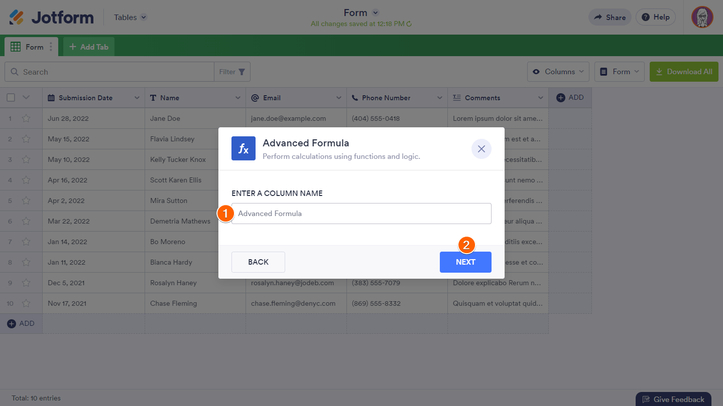Open the Form title dropdown chevron

[x=376, y=13]
